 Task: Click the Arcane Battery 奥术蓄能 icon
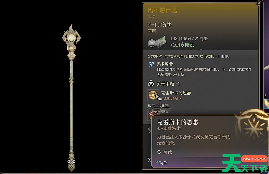coord(151,65)
